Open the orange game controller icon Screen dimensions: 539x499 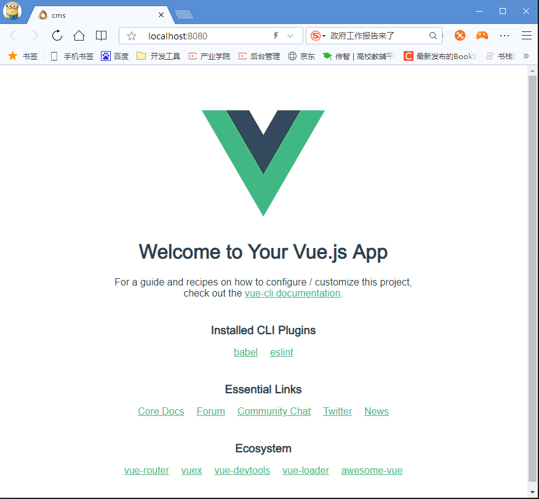click(482, 36)
